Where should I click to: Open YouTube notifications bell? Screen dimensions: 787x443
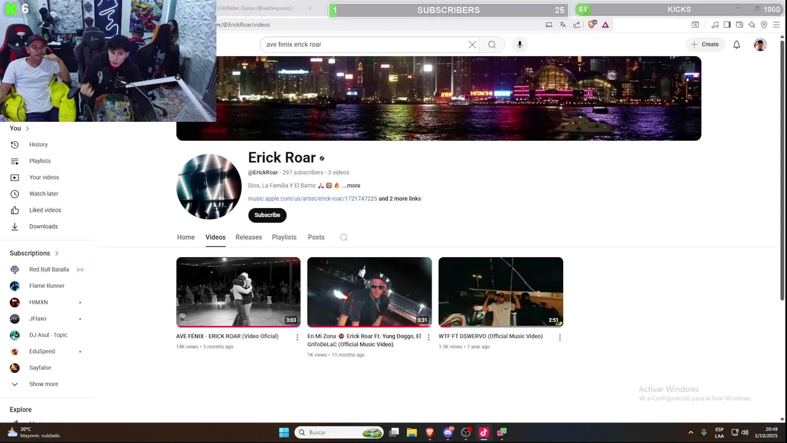737,44
